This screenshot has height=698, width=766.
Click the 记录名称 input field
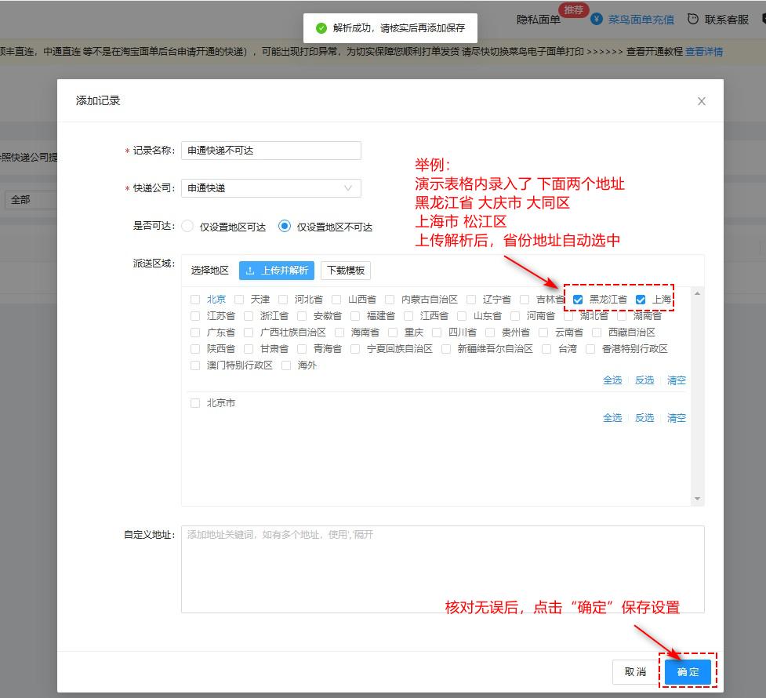point(270,150)
